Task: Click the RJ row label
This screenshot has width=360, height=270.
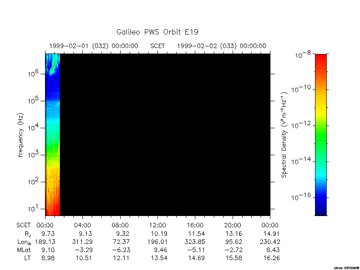Action: pos(27,234)
